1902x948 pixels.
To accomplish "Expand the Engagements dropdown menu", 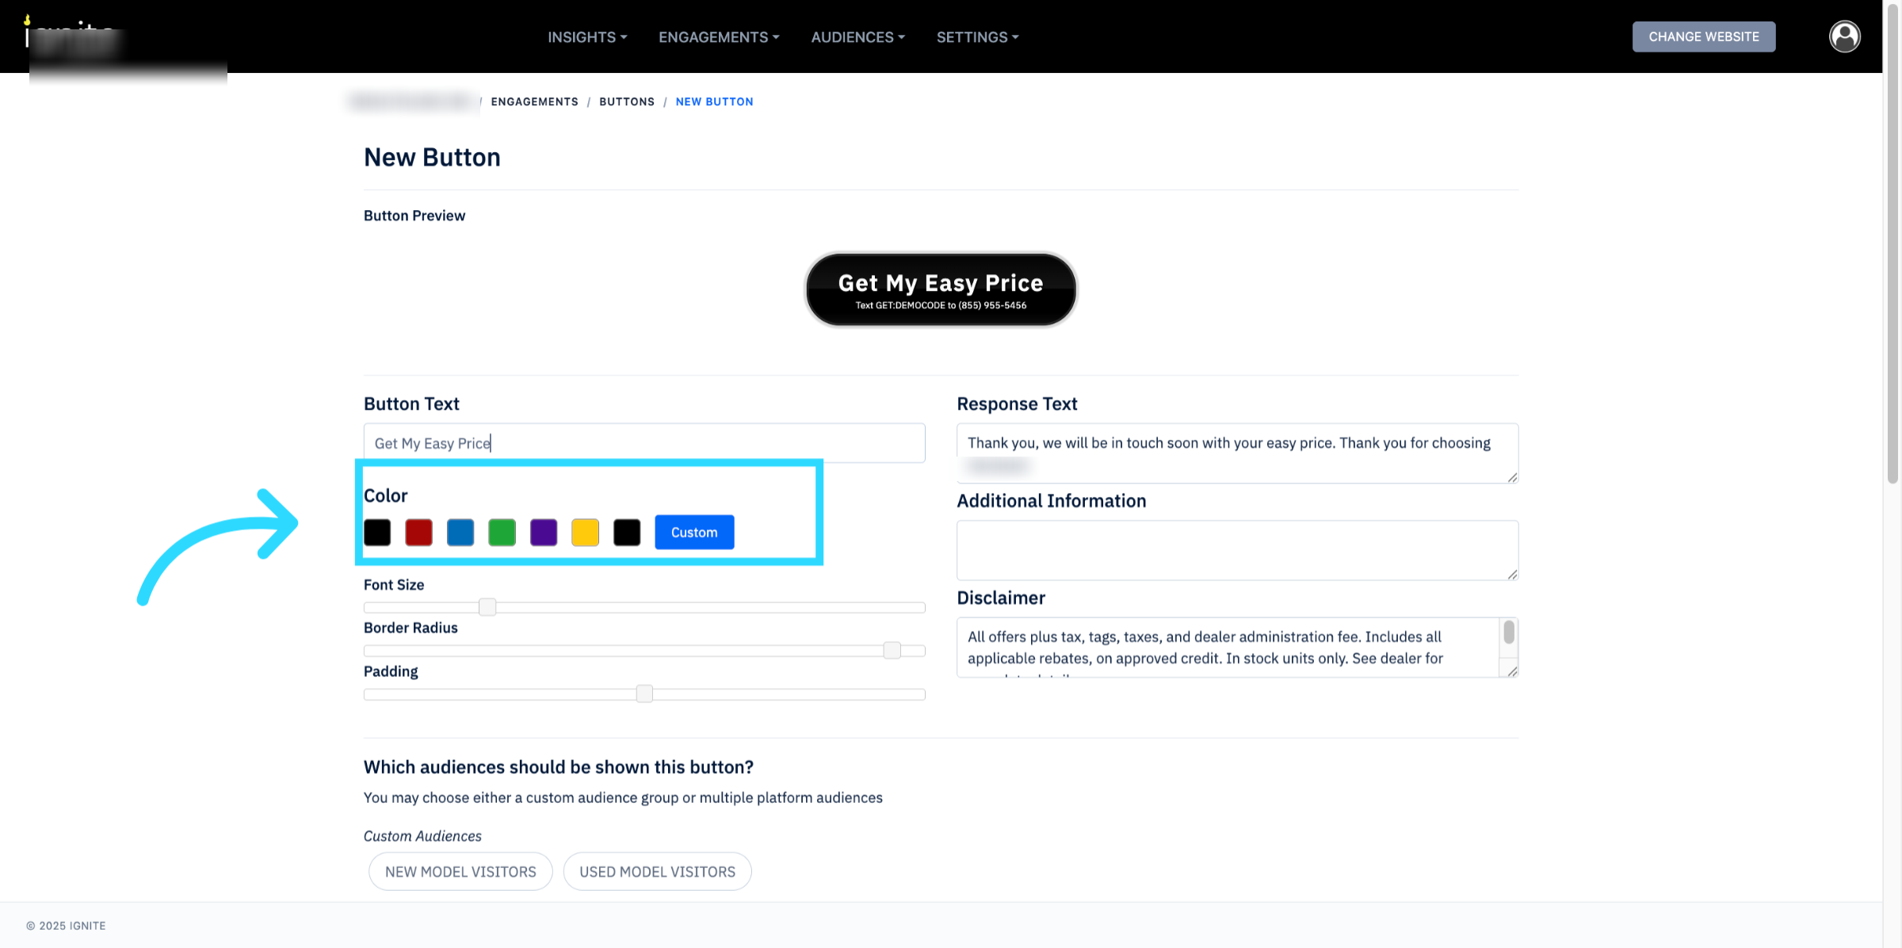I will [x=719, y=37].
